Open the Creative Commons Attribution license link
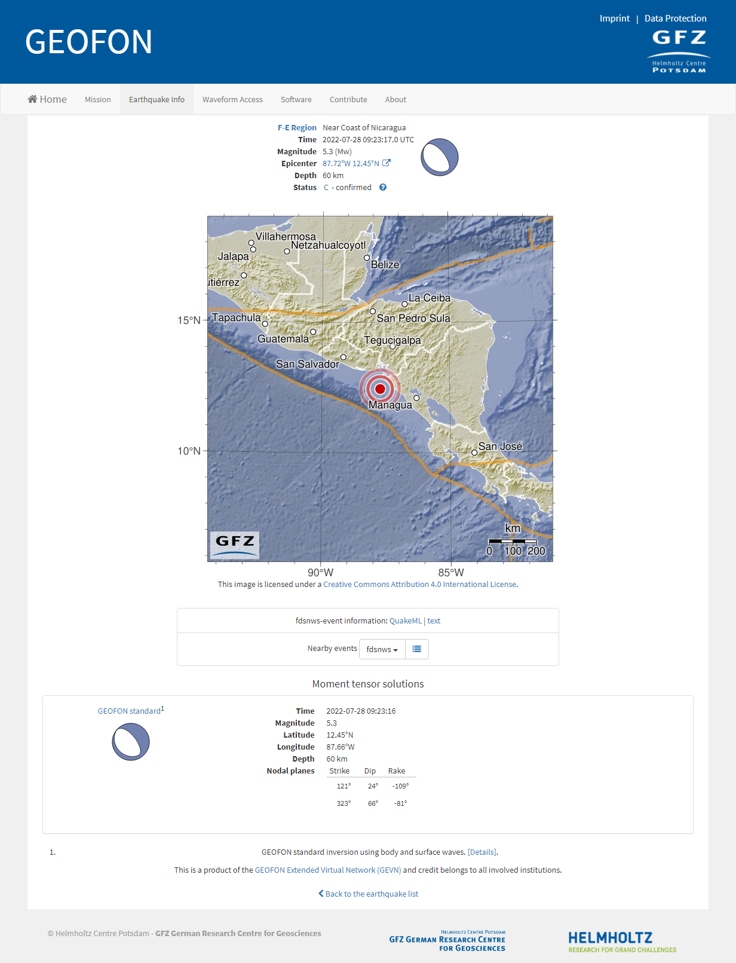Image resolution: width=736 pixels, height=963 pixels. (419, 584)
